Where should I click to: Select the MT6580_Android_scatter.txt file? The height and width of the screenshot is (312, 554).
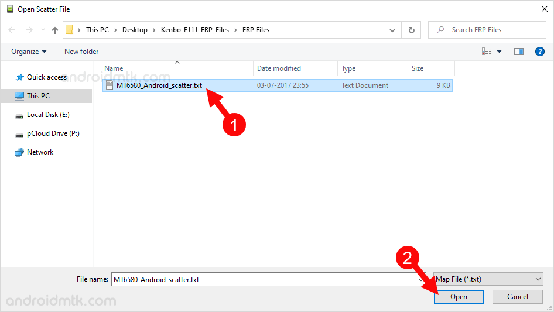(x=159, y=85)
